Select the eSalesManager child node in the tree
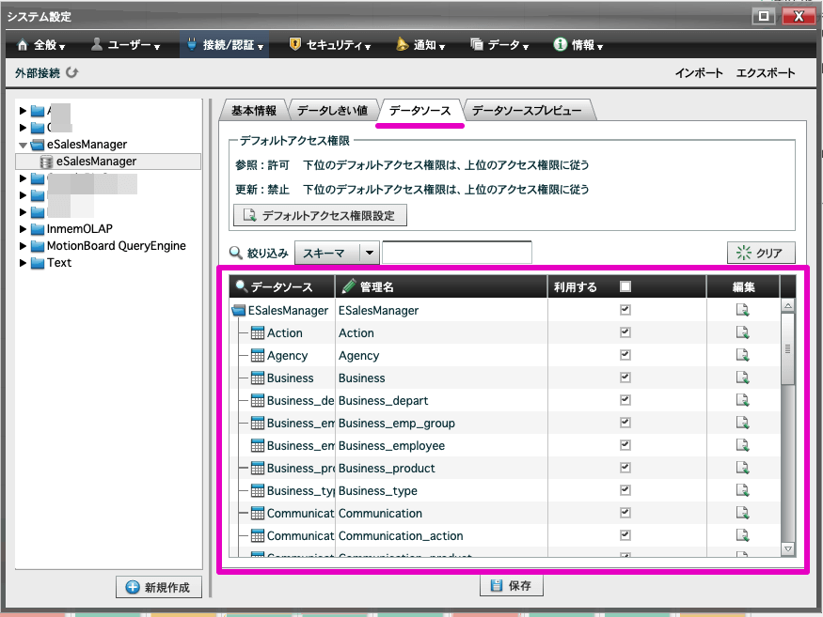This screenshot has height=617, width=823. click(x=108, y=162)
